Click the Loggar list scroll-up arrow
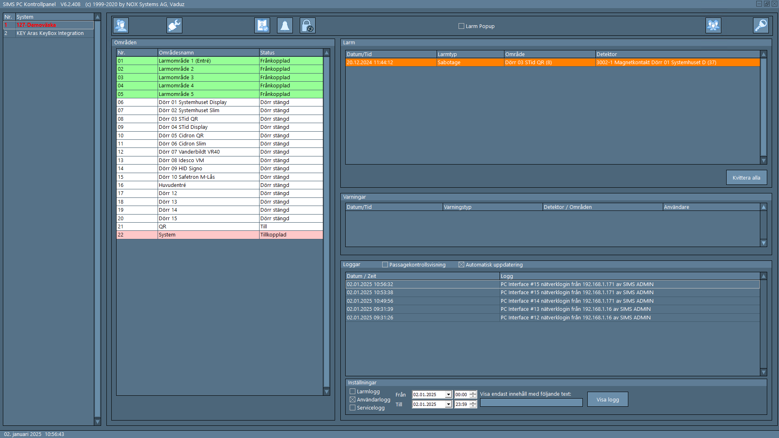779x438 pixels. [764, 276]
